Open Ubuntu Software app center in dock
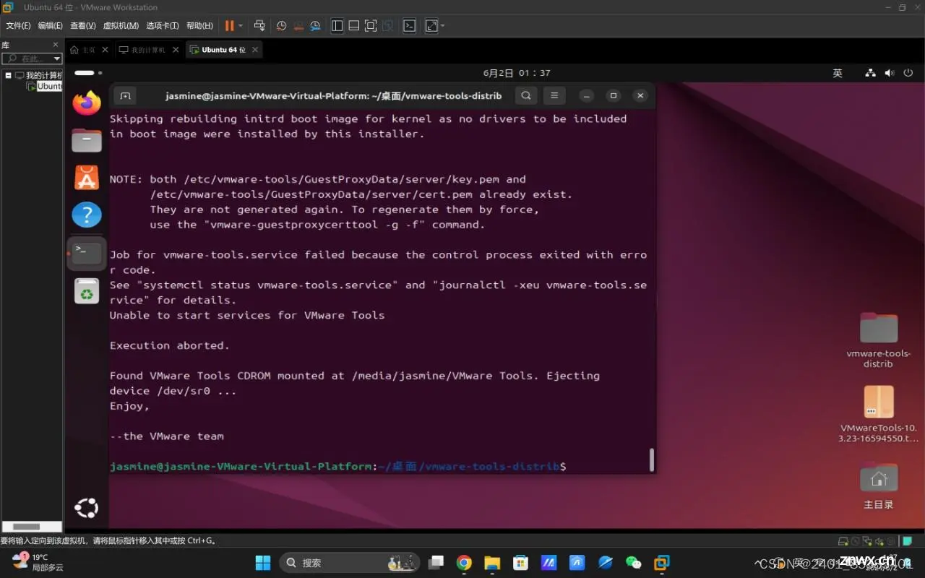This screenshot has height=578, width=925. tap(87, 177)
